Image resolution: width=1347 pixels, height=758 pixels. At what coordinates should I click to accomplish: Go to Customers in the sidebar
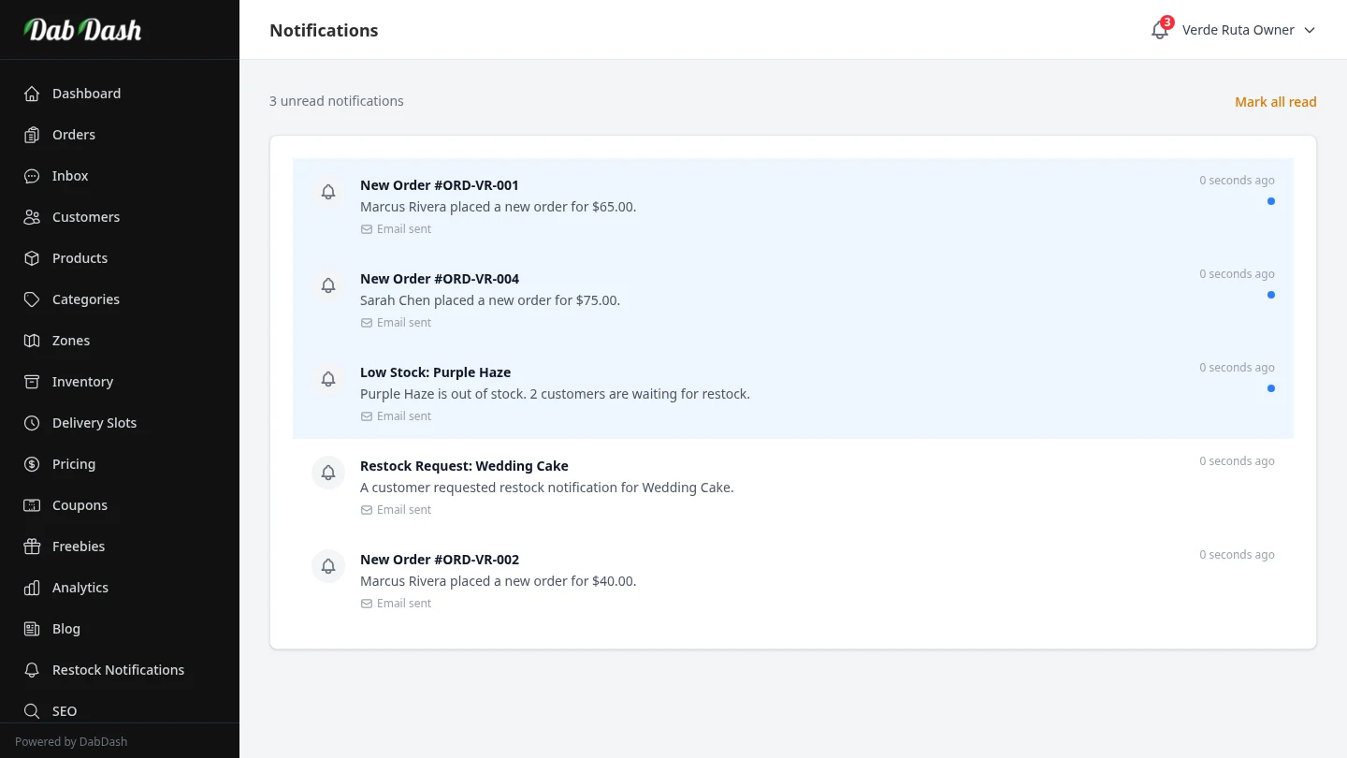point(85,217)
